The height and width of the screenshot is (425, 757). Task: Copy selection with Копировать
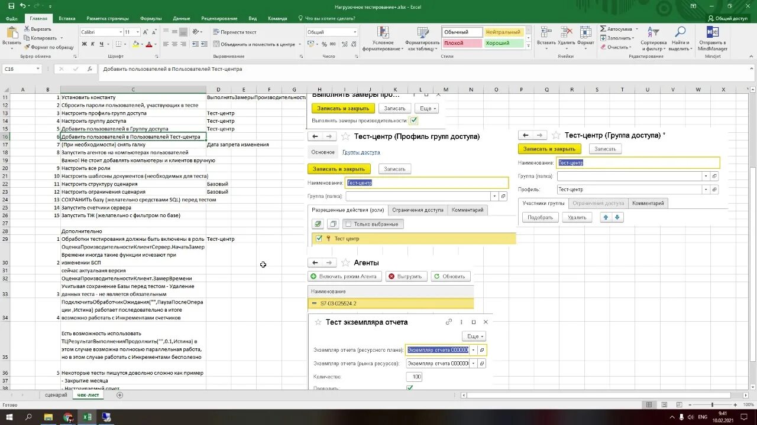[x=40, y=38]
